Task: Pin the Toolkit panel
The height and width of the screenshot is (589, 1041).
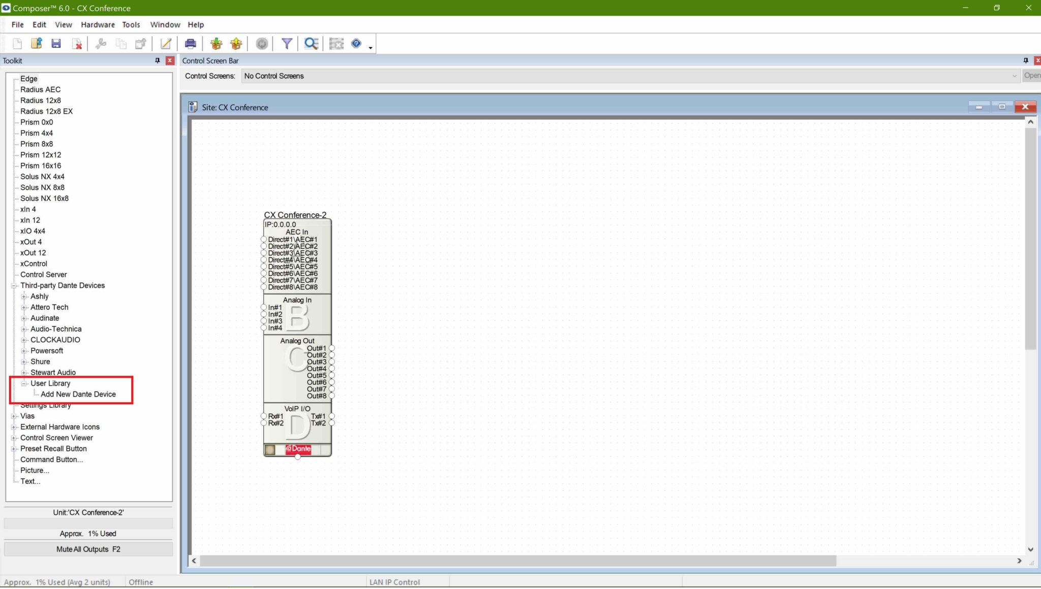Action: 157,60
